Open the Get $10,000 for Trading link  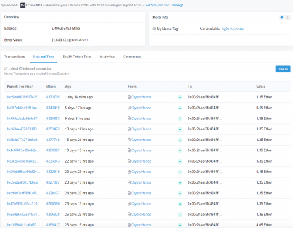tap(163, 5)
